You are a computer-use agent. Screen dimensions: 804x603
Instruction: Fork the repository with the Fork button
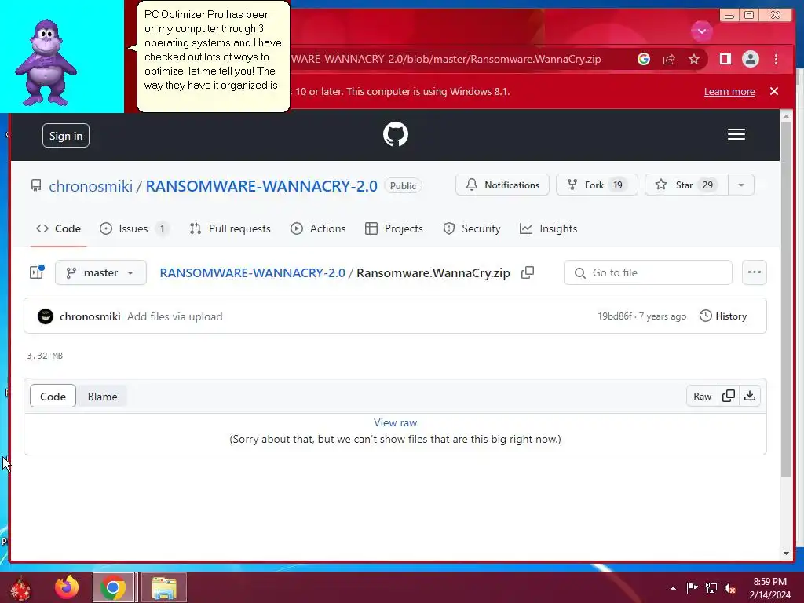[597, 185]
